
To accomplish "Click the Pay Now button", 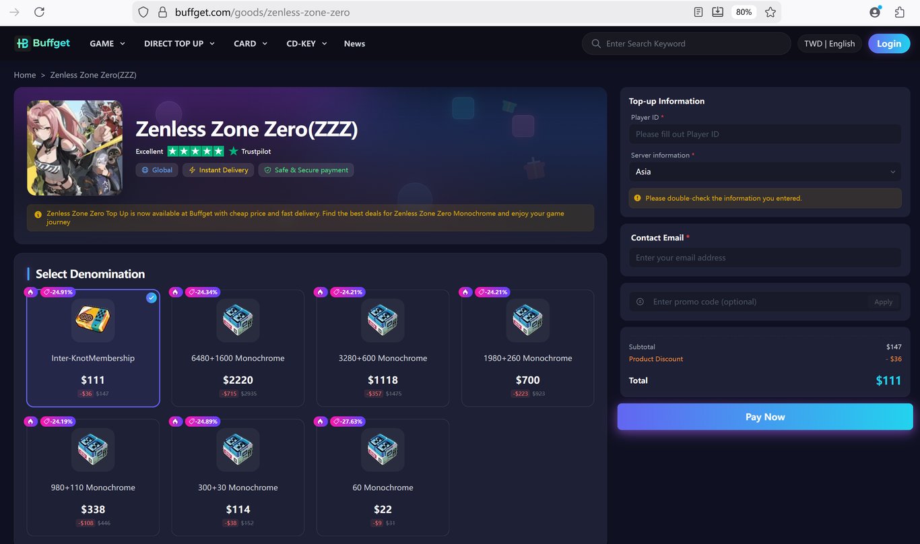I will click(765, 417).
